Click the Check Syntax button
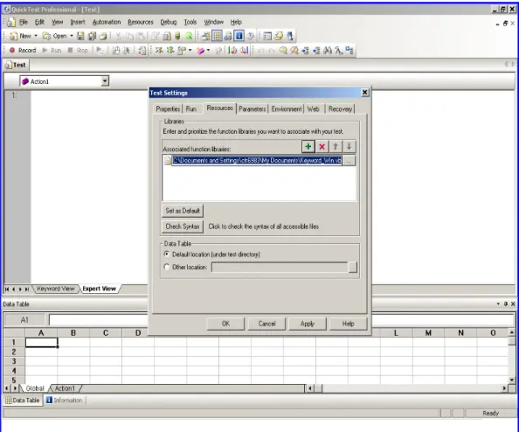 click(x=183, y=226)
